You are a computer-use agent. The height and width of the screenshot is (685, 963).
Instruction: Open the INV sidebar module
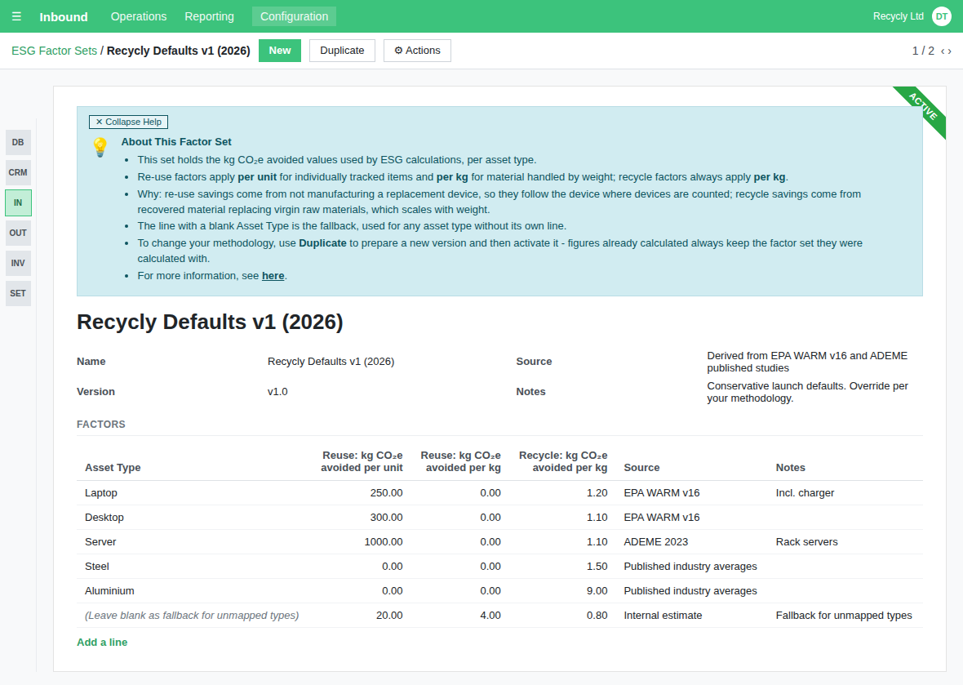click(x=18, y=263)
